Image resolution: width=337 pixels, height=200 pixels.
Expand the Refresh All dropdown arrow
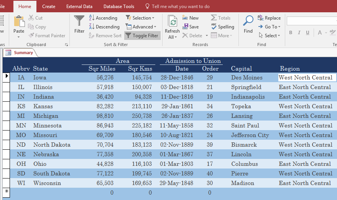[x=176, y=37]
